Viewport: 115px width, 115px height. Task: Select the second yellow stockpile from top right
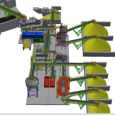click(97, 45)
